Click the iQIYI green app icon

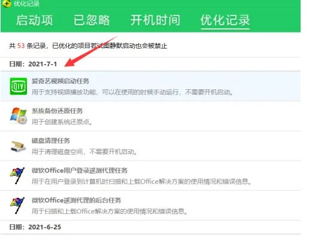coord(19,86)
